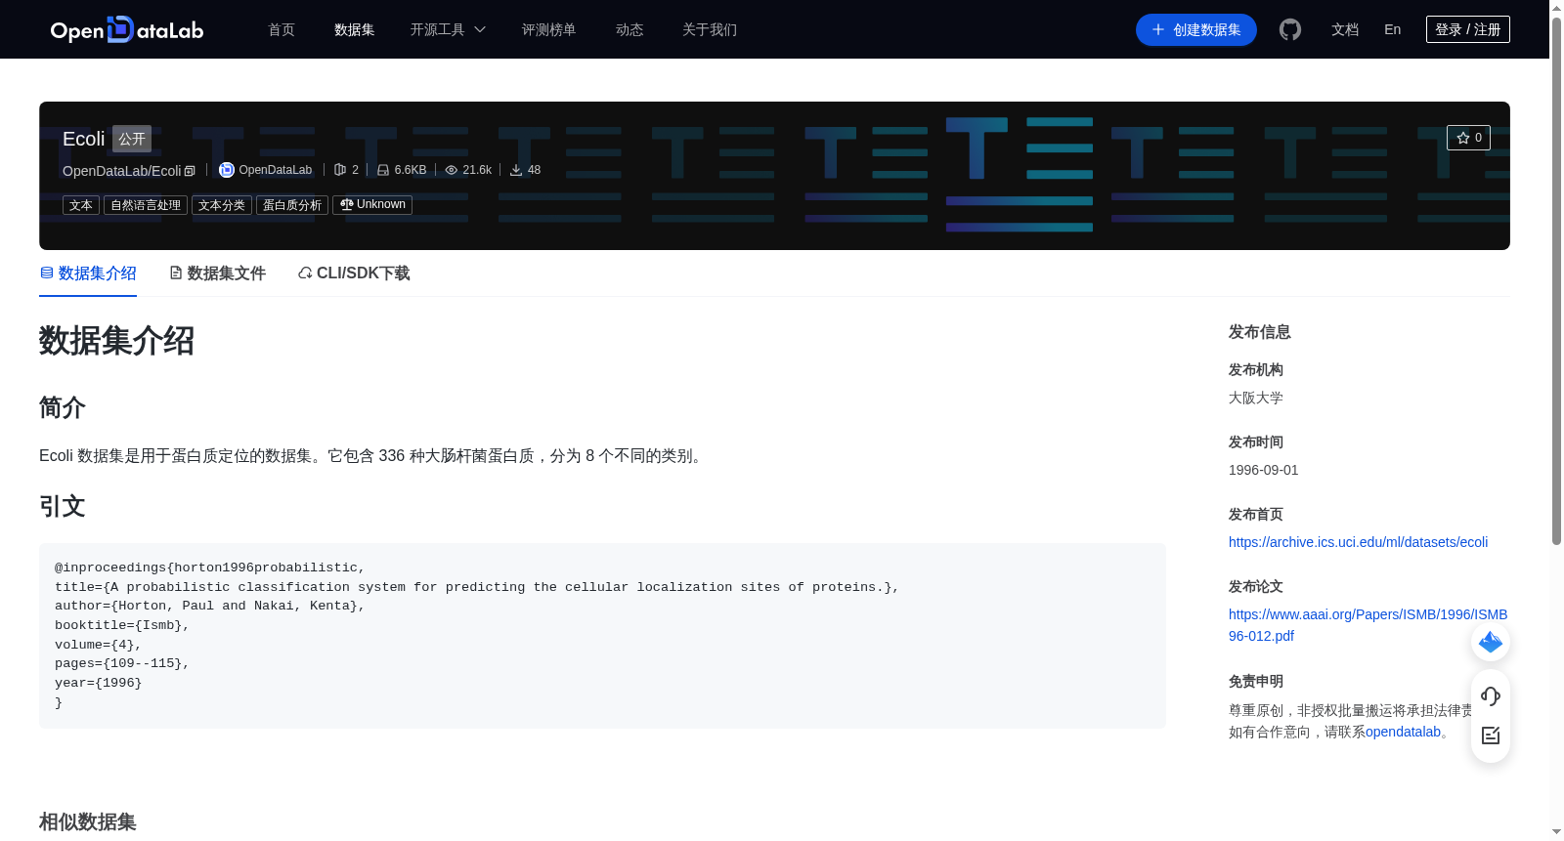Star the Ecoli dataset
Image resolution: width=1564 pixels, height=841 pixels.
tap(1468, 138)
